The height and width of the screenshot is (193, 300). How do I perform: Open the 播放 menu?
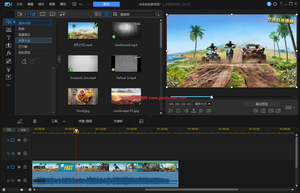(63, 4)
